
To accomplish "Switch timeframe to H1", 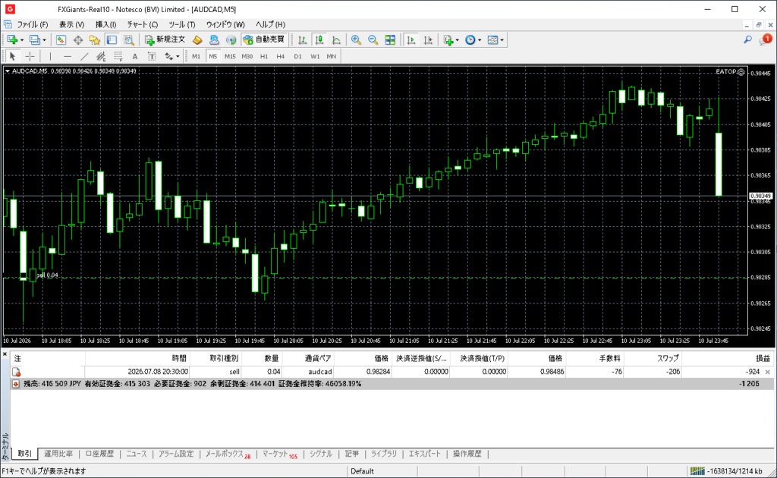I will pos(264,56).
